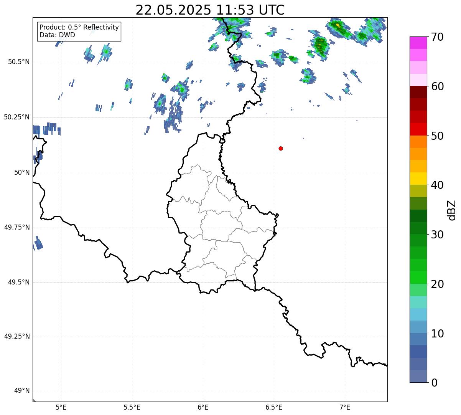Viewport: 461px width, 415px height.
Task: Click the 50.25°N latitude label
Action: [16, 117]
